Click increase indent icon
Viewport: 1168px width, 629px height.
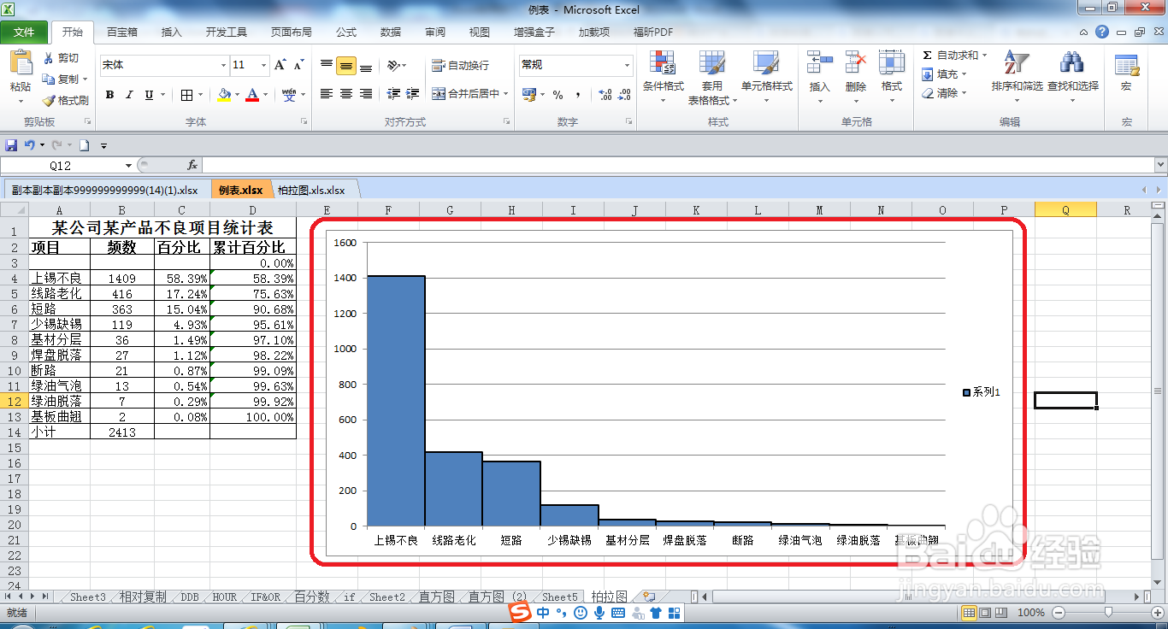point(413,94)
